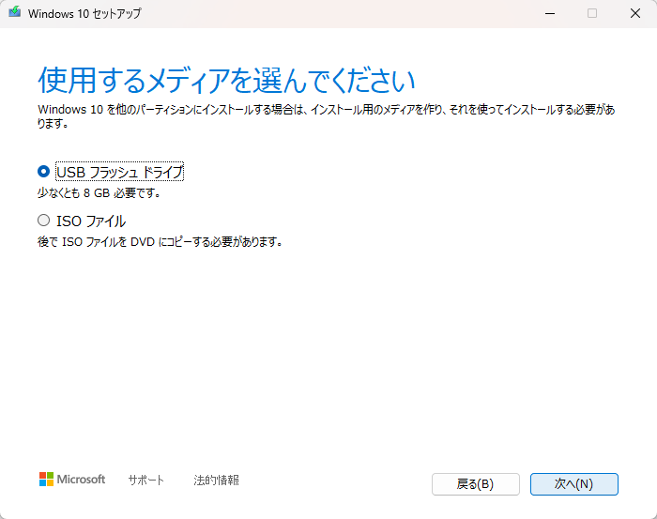Open the 法的情報 link
Image resolution: width=657 pixels, height=519 pixels.
click(x=216, y=480)
